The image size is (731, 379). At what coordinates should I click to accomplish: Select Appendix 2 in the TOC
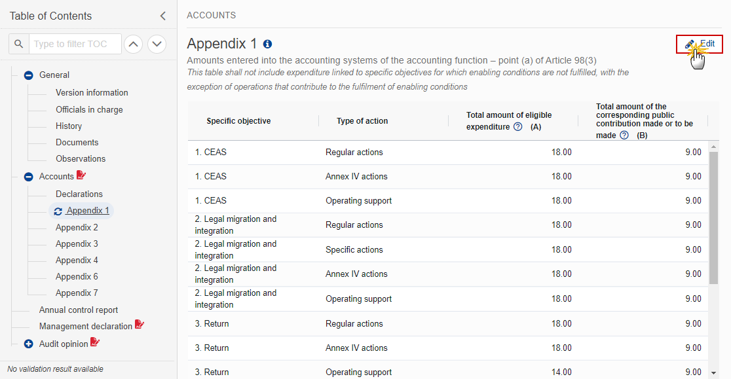click(77, 227)
